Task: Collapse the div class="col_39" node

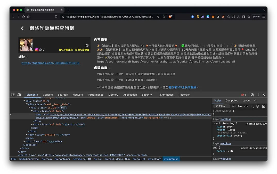Action: point(29,107)
